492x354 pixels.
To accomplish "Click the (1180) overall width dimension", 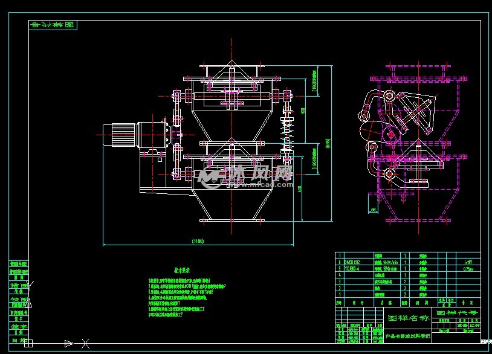I will [x=198, y=240].
